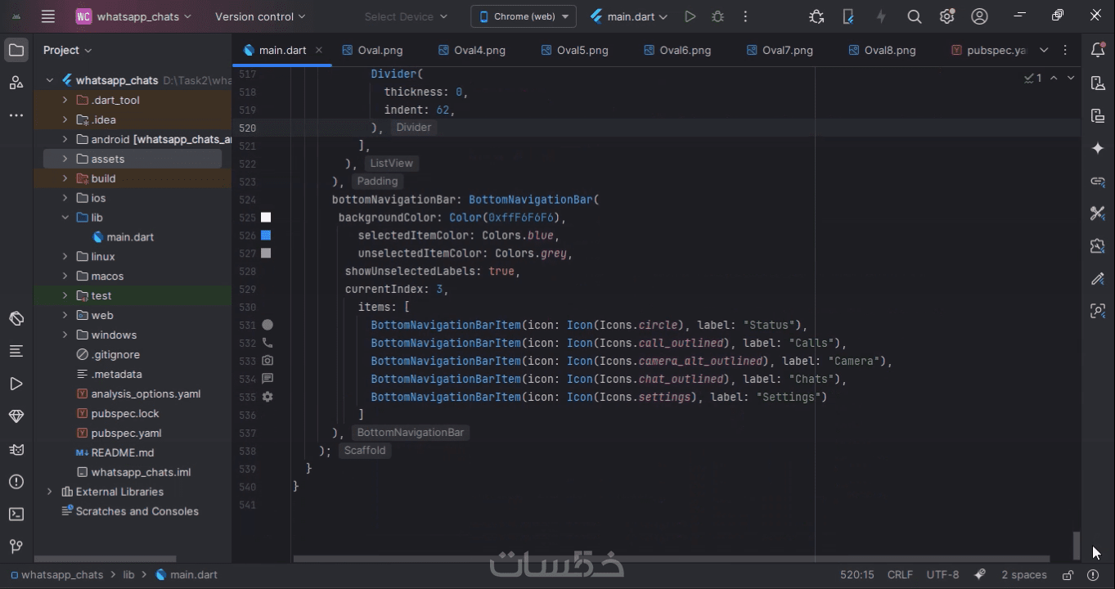The height and width of the screenshot is (589, 1115).
Task: Start debugging with the bug icon beside Run
Action: [717, 16]
